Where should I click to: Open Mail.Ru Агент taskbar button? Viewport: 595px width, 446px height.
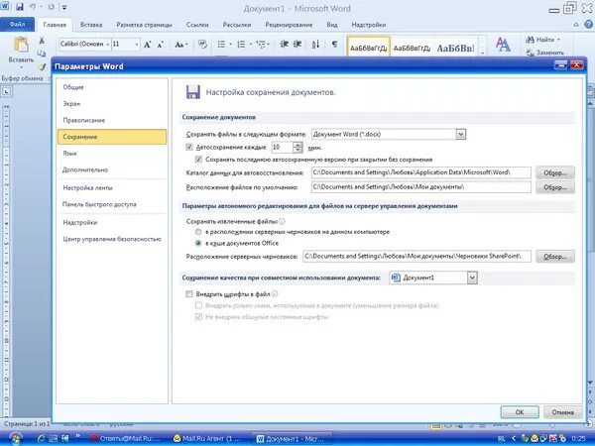[x=209, y=439]
